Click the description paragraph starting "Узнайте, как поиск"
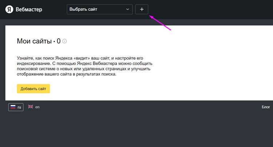 click(x=84, y=66)
